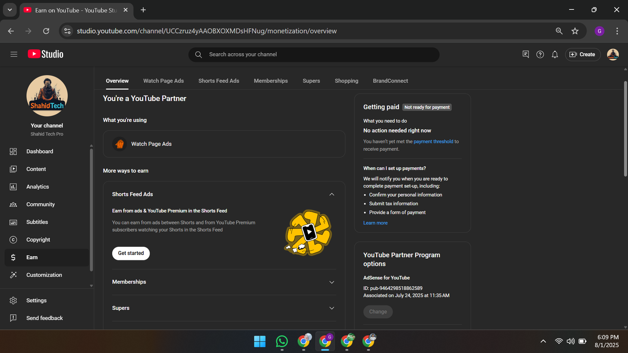The image size is (628, 353).
Task: Switch to the BrandConnect tab
Action: coord(391,81)
